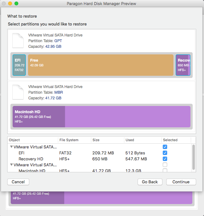Click the Go Back button
This screenshot has height=216, width=204.
click(x=150, y=182)
